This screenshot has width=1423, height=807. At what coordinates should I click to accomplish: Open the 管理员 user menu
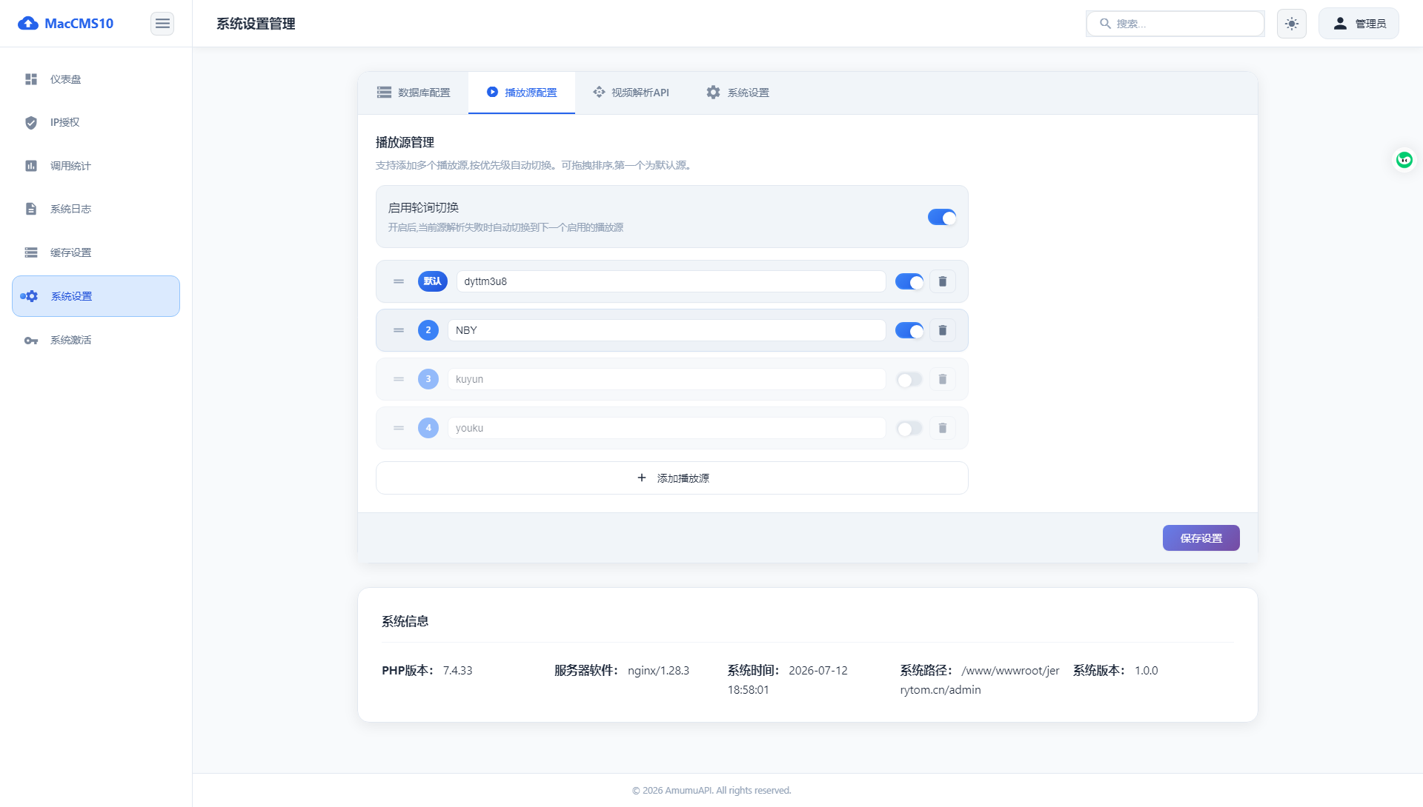coord(1359,24)
